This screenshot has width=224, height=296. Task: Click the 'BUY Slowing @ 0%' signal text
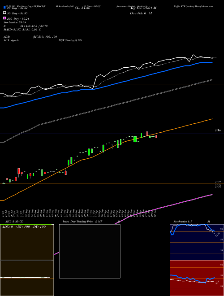[x=70, y=40]
